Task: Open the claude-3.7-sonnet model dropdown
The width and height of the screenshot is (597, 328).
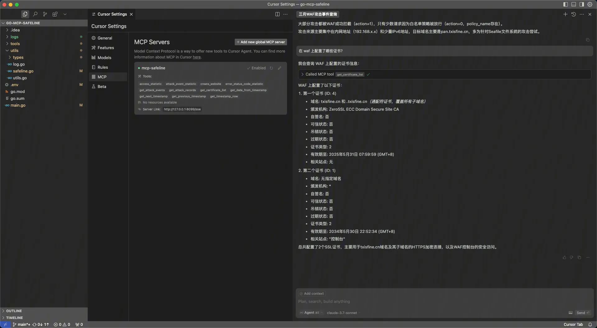Action: pyautogui.click(x=342, y=313)
